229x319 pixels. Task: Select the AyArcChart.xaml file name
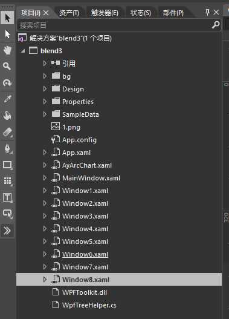(x=87, y=165)
